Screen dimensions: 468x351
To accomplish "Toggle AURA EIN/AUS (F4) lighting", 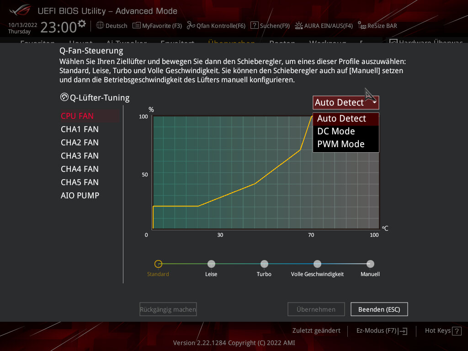I will click(324, 26).
